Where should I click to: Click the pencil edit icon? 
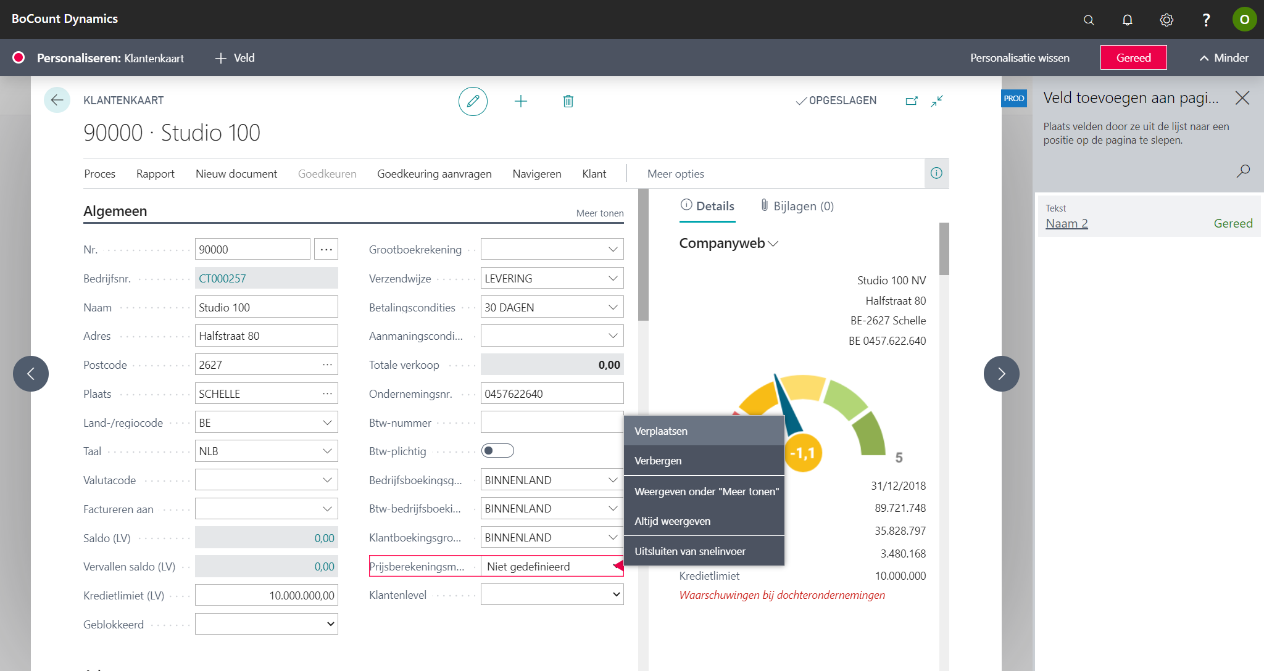(473, 101)
